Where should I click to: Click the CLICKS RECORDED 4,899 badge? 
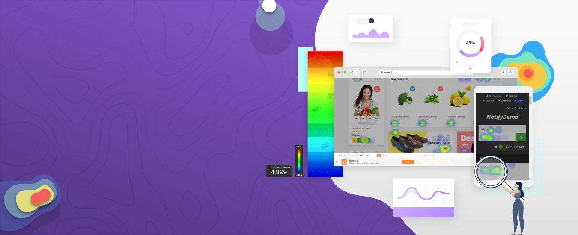point(279,171)
